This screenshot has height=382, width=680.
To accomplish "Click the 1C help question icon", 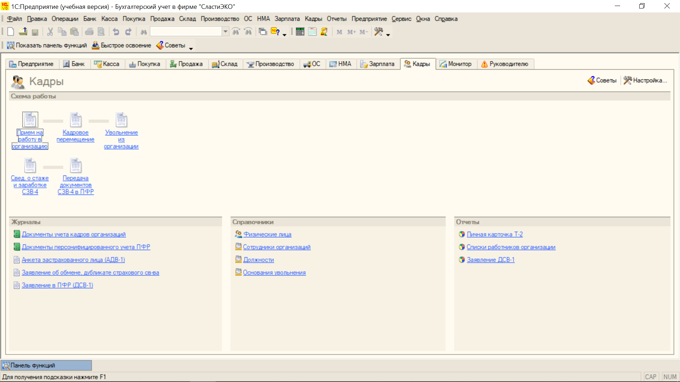I will coord(275,32).
